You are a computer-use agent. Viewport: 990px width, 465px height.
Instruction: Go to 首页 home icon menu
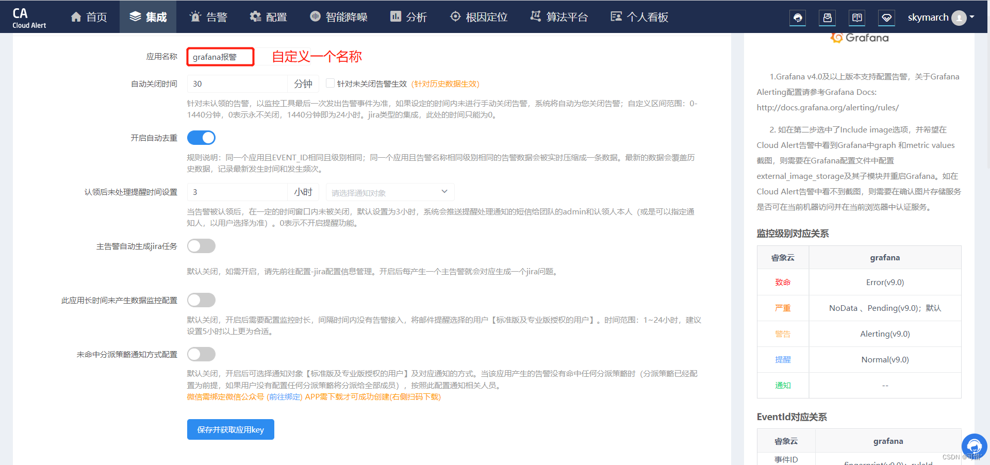[89, 17]
